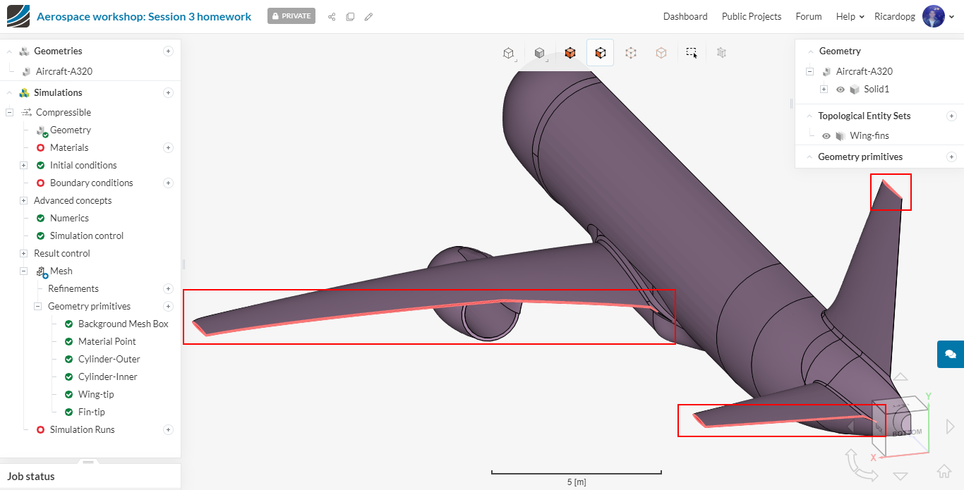964x490 pixels.
Task: Open the Forum link
Action: click(x=808, y=16)
